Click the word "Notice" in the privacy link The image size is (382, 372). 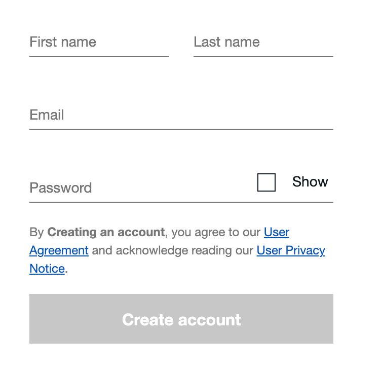[x=47, y=269]
